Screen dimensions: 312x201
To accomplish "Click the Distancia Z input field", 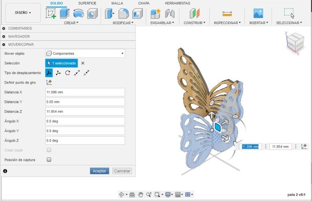I will [85, 112].
